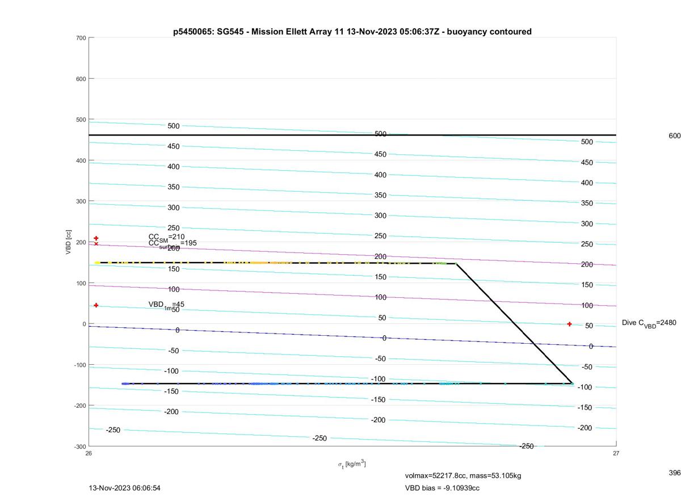Viewport: 681px width, 502px height.
Task: Click the red plus marker beside CC SM=210
Action: [x=96, y=238]
